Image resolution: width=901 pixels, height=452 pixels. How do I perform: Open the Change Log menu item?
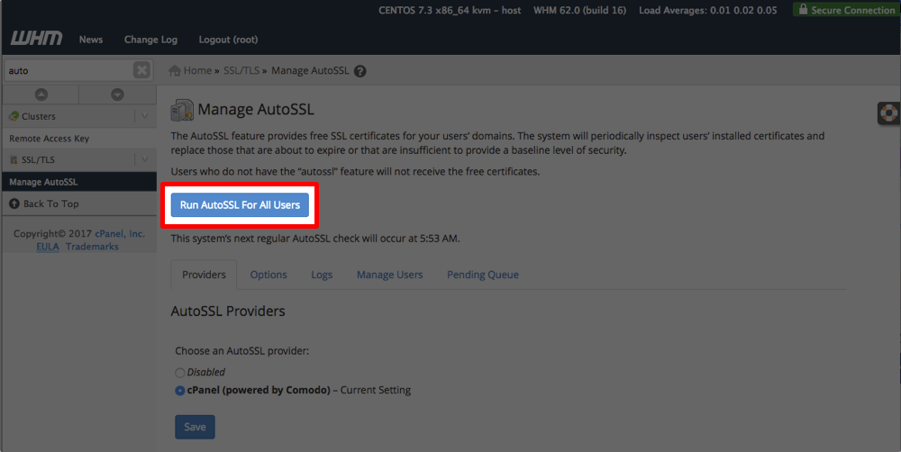(x=150, y=40)
